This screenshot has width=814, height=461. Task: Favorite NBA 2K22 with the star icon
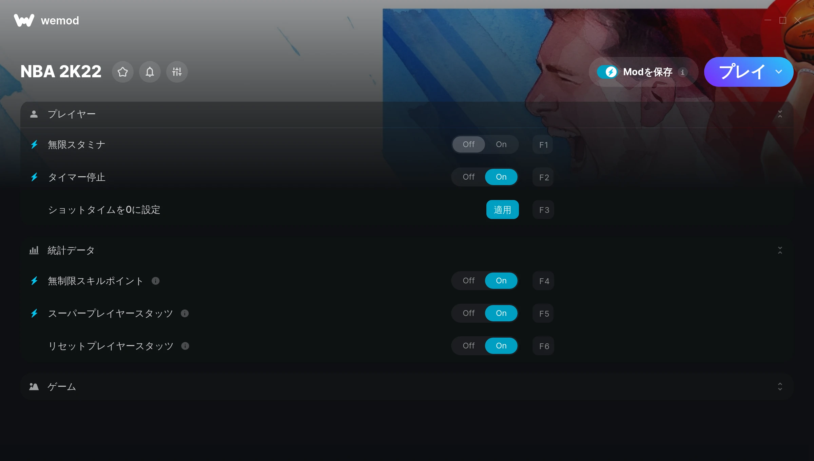click(x=123, y=72)
